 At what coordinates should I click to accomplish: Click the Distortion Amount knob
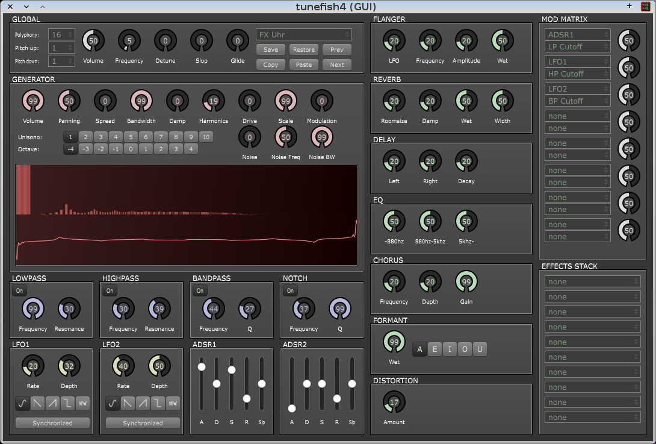click(x=394, y=402)
